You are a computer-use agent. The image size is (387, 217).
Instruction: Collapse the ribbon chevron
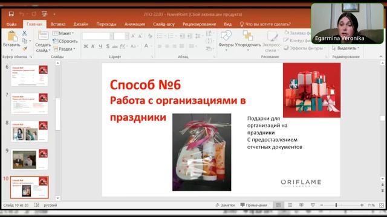(381, 57)
